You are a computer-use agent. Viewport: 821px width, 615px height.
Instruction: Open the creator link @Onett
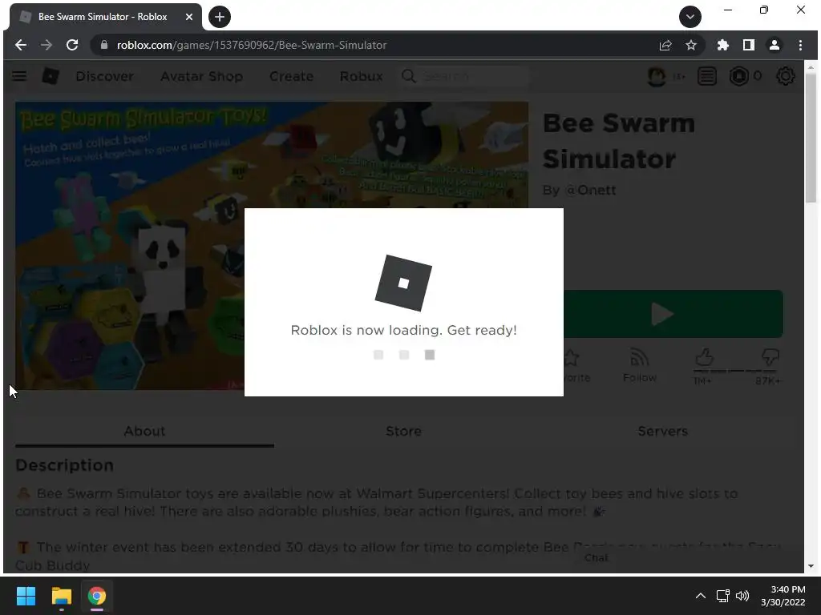(x=590, y=191)
